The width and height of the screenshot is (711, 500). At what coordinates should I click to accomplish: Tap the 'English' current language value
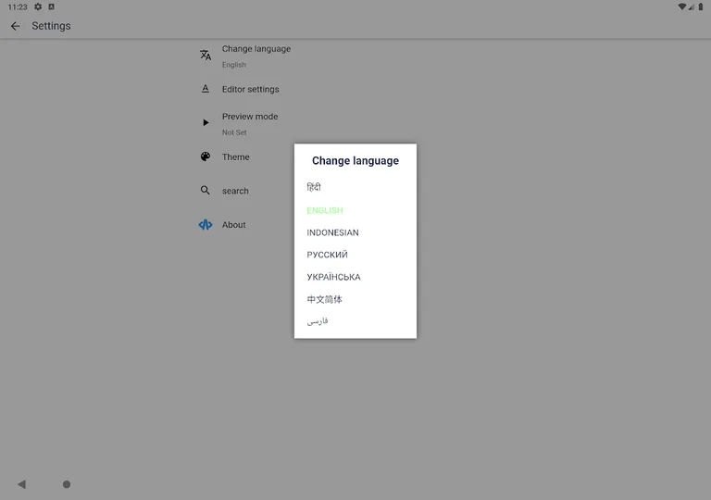click(234, 65)
